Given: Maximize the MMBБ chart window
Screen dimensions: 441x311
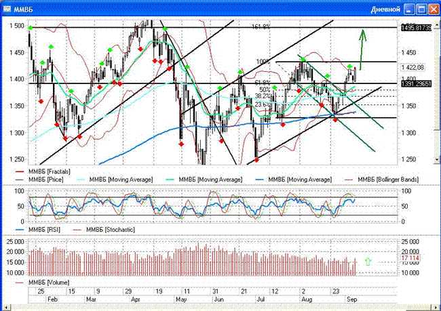Looking at the screenshot, I should (x=421, y=9).
